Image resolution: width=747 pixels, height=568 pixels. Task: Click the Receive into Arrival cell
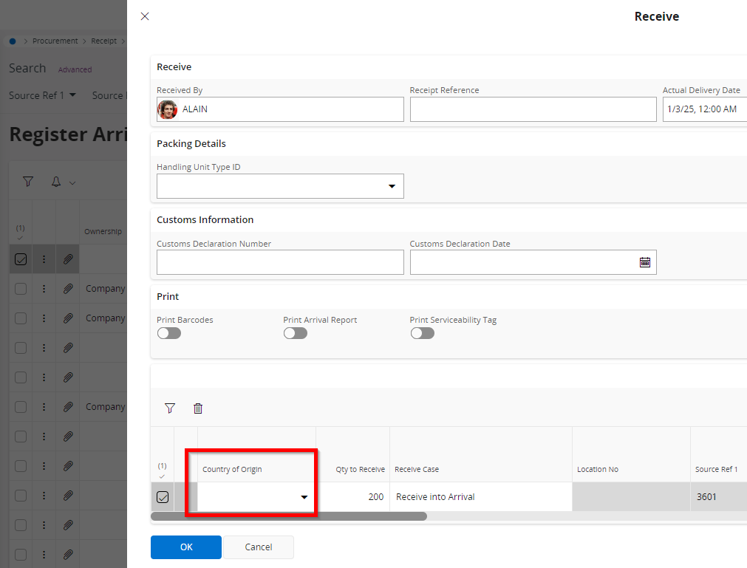(x=481, y=497)
